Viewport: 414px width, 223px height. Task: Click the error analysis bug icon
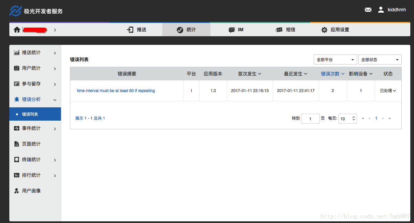click(17, 99)
